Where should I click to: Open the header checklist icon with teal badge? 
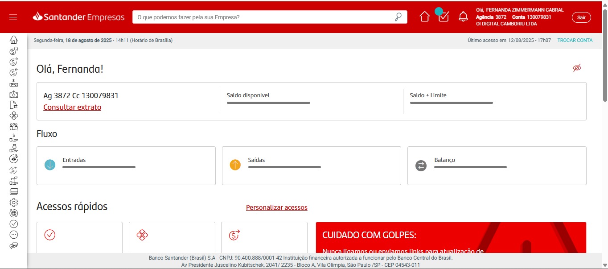pyautogui.click(x=443, y=16)
